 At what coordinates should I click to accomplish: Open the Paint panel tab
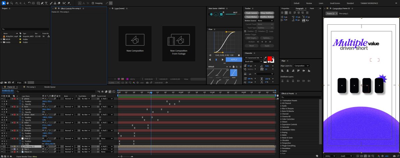(312, 8)
